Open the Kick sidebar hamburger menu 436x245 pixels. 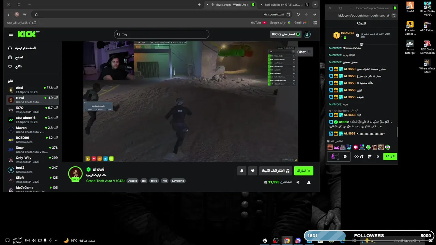(x=11, y=34)
